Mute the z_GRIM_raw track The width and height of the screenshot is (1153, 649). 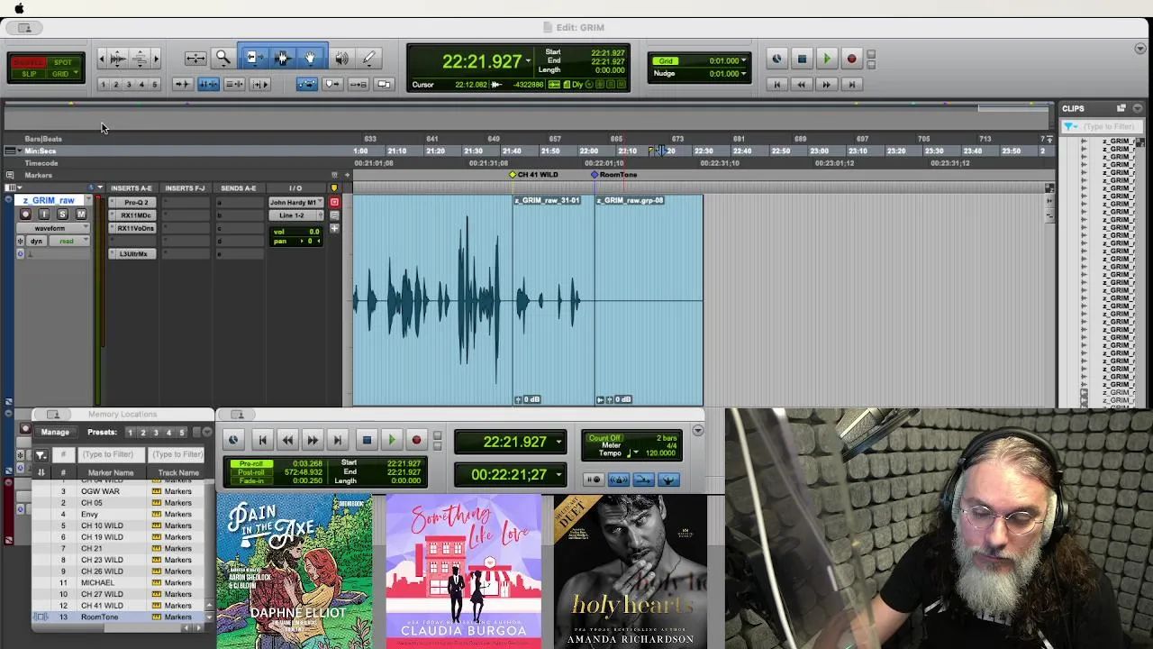81,215
